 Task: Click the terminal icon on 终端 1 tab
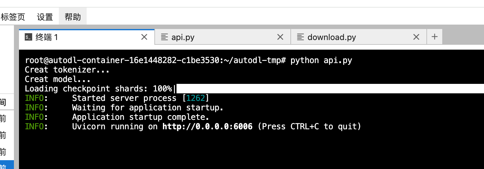28,37
